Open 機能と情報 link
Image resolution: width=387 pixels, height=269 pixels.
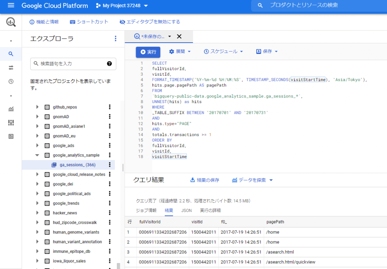(44, 22)
